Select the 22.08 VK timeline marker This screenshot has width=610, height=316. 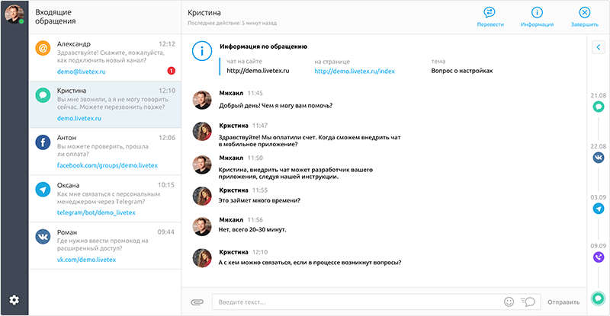pos(599,158)
